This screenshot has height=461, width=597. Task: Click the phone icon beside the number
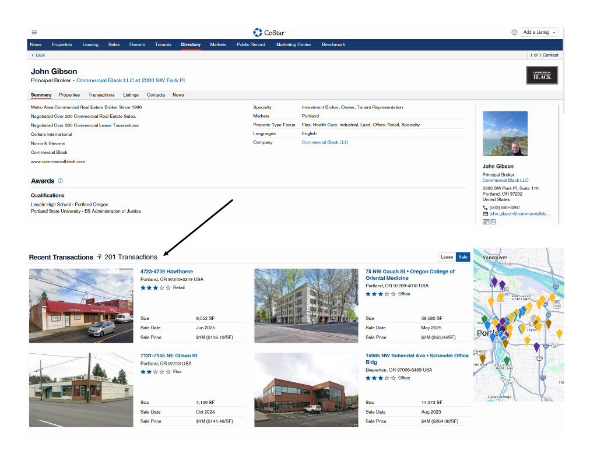pos(486,207)
